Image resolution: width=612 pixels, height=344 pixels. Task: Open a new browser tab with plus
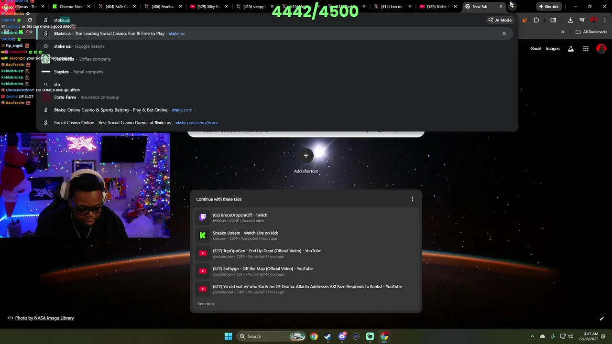[512, 6]
